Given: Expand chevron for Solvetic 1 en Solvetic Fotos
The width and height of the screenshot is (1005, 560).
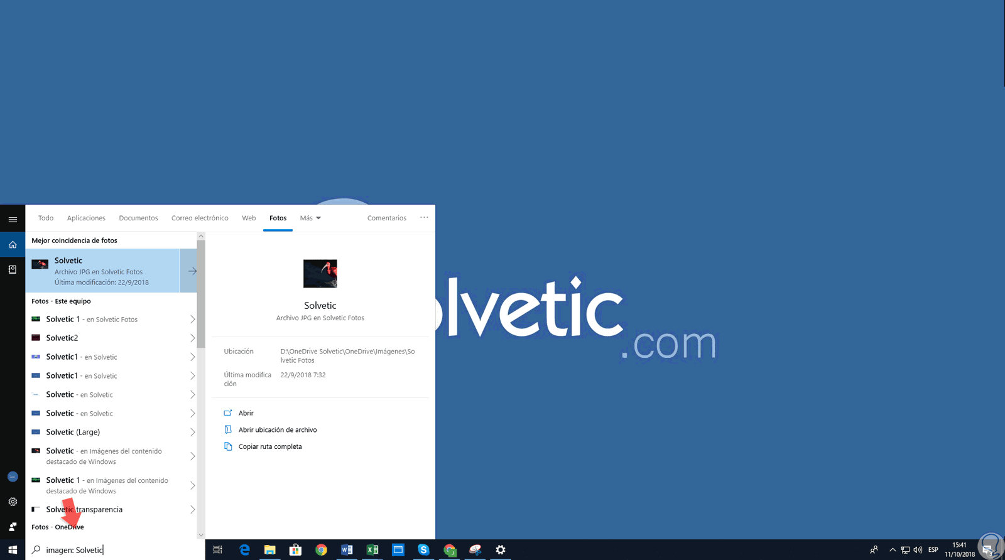Looking at the screenshot, I should tap(192, 320).
